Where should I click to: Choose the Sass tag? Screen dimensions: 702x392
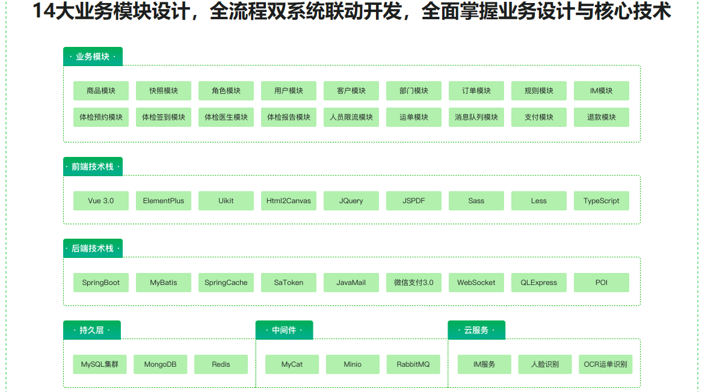pos(476,201)
